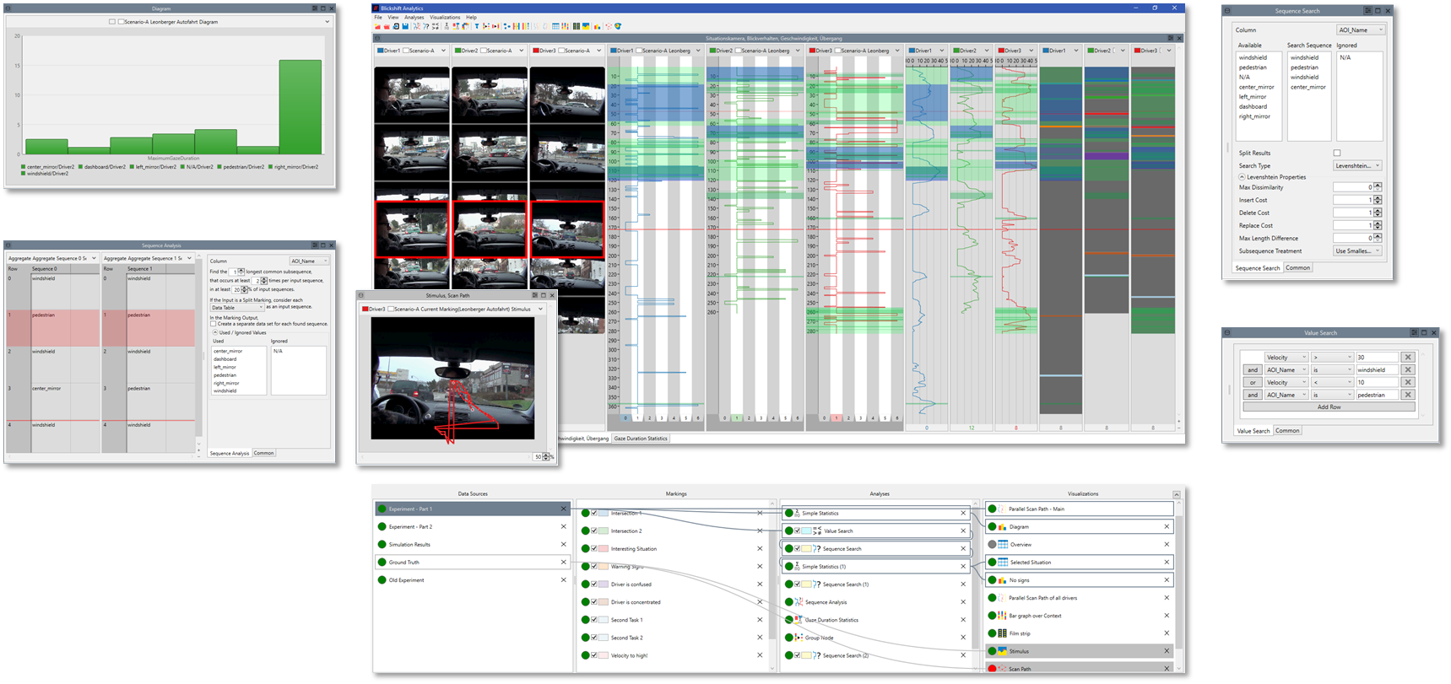The height and width of the screenshot is (684, 1451).
Task: Open the Subsequence Treatment dropdown
Action: [x=1356, y=250]
